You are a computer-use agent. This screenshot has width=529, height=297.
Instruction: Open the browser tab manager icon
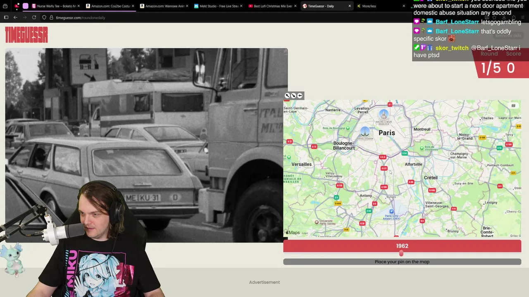[x=5, y=6]
